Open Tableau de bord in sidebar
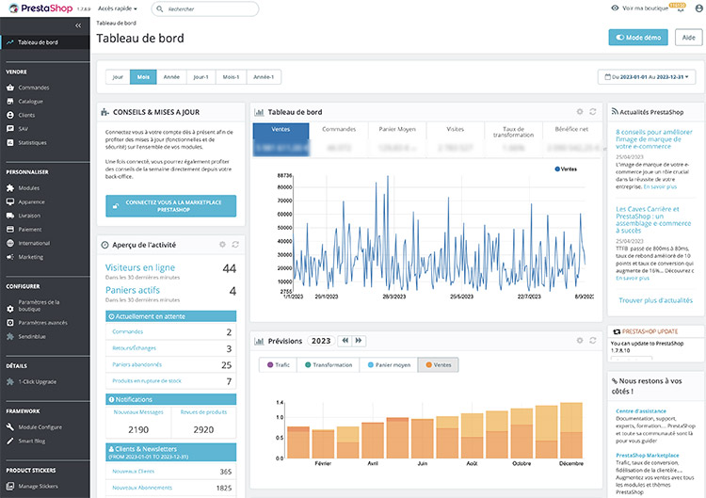The width and height of the screenshot is (706, 498). [x=45, y=42]
